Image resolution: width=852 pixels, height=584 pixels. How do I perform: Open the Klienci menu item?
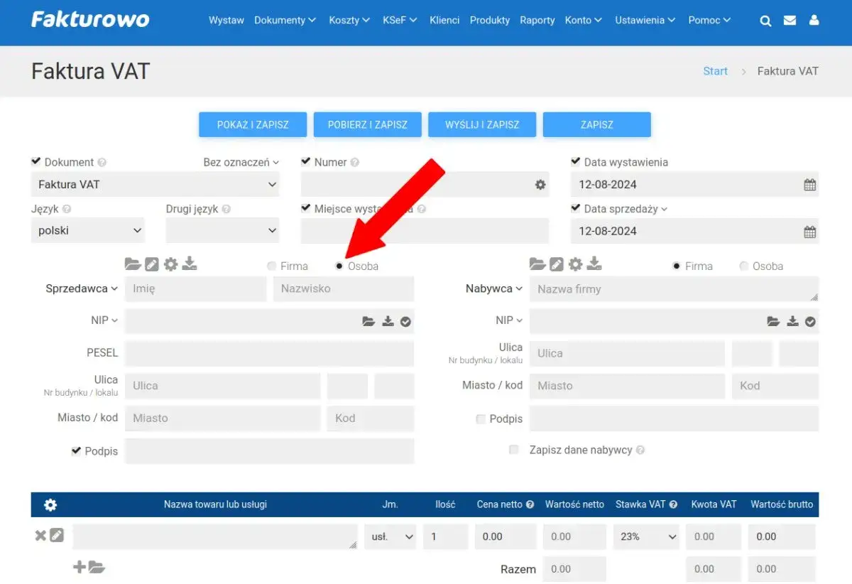(444, 21)
